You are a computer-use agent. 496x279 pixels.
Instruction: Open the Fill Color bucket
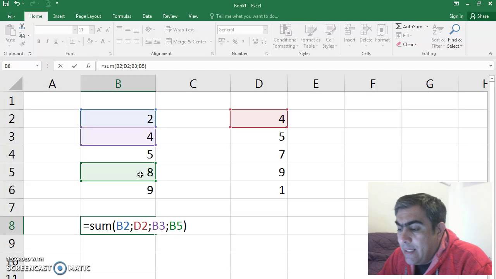click(x=90, y=42)
